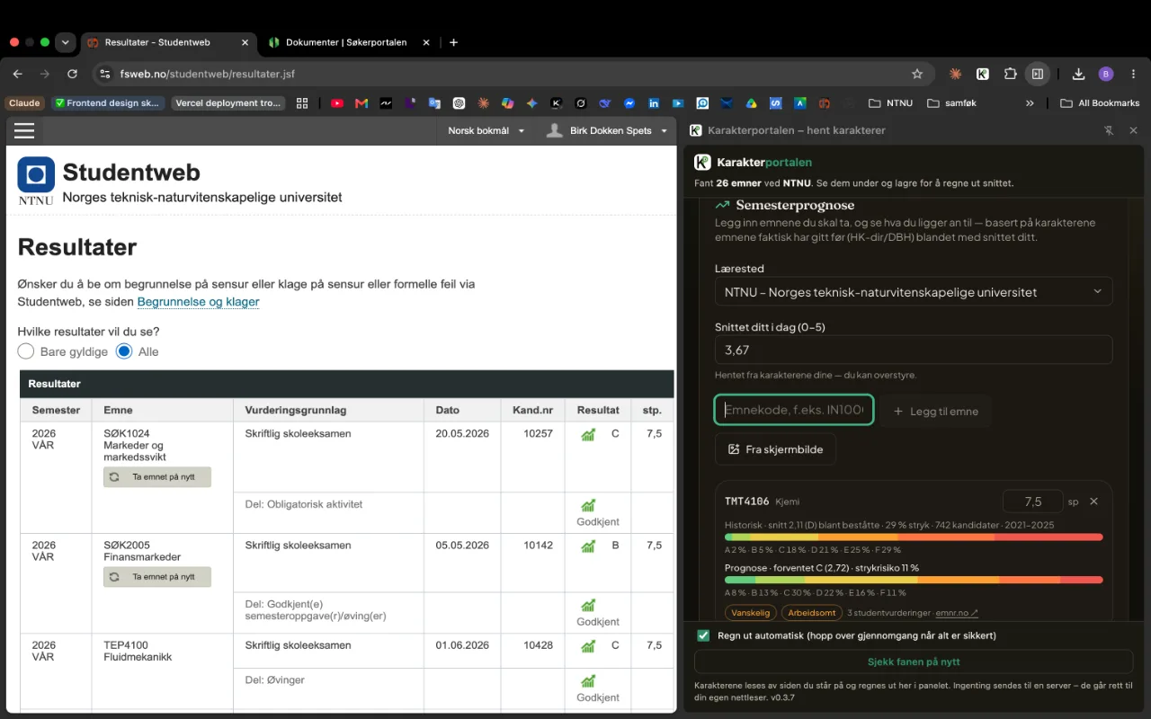Click statistics icon for Obligatorisk aktivitet row

[x=588, y=506]
